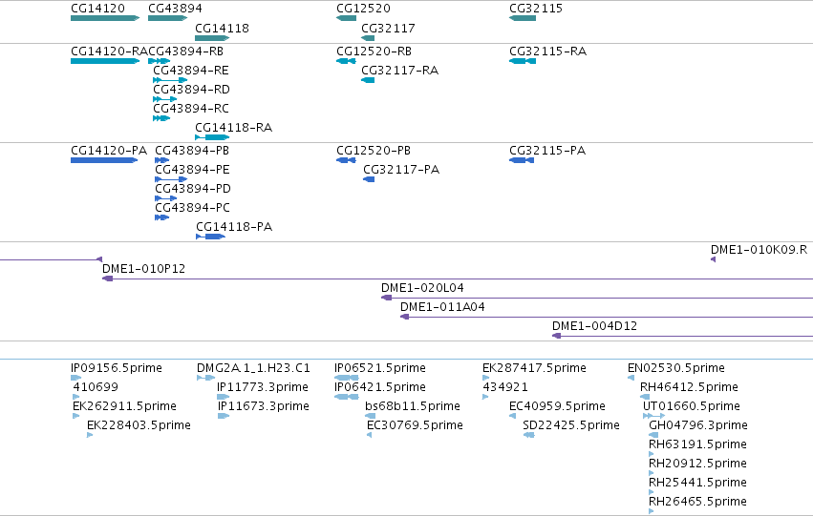This screenshot has width=813, height=516.
Task: Click the CG12520-PB protein
Action: [347, 160]
